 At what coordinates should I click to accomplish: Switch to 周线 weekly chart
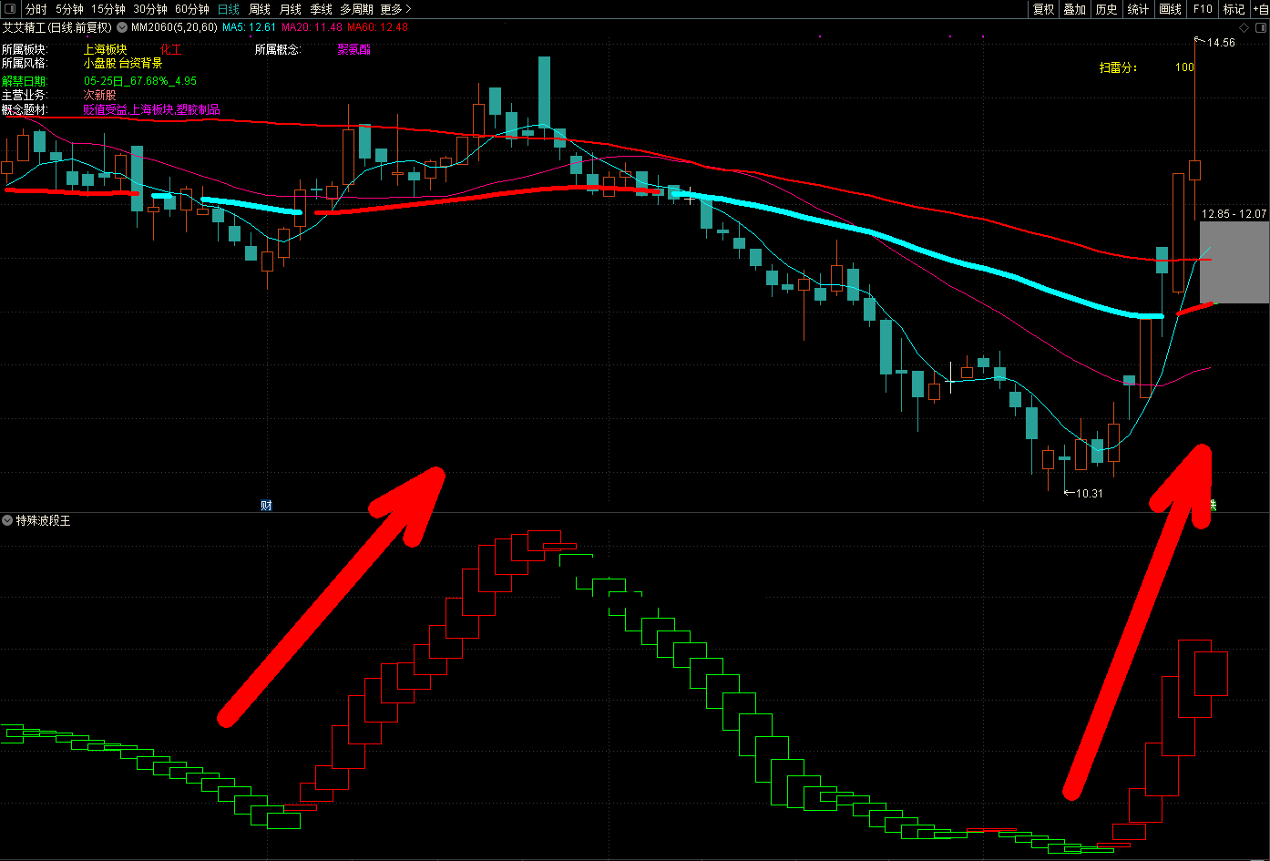coord(260,9)
